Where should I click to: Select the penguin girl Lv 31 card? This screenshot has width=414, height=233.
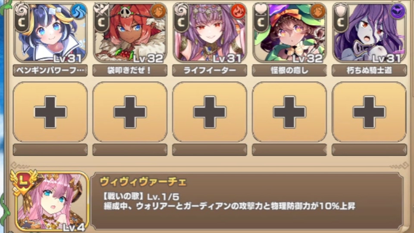(x=50, y=32)
